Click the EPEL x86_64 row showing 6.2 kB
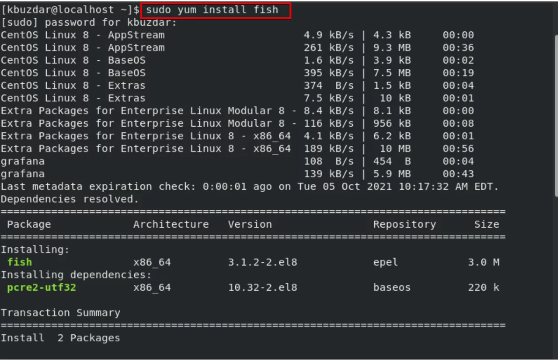Image resolution: width=558 pixels, height=360 pixels. (x=237, y=136)
